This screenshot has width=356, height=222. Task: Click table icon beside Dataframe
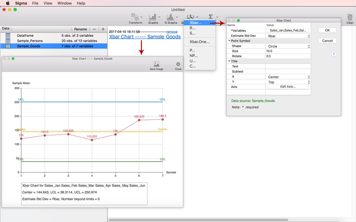8,36
